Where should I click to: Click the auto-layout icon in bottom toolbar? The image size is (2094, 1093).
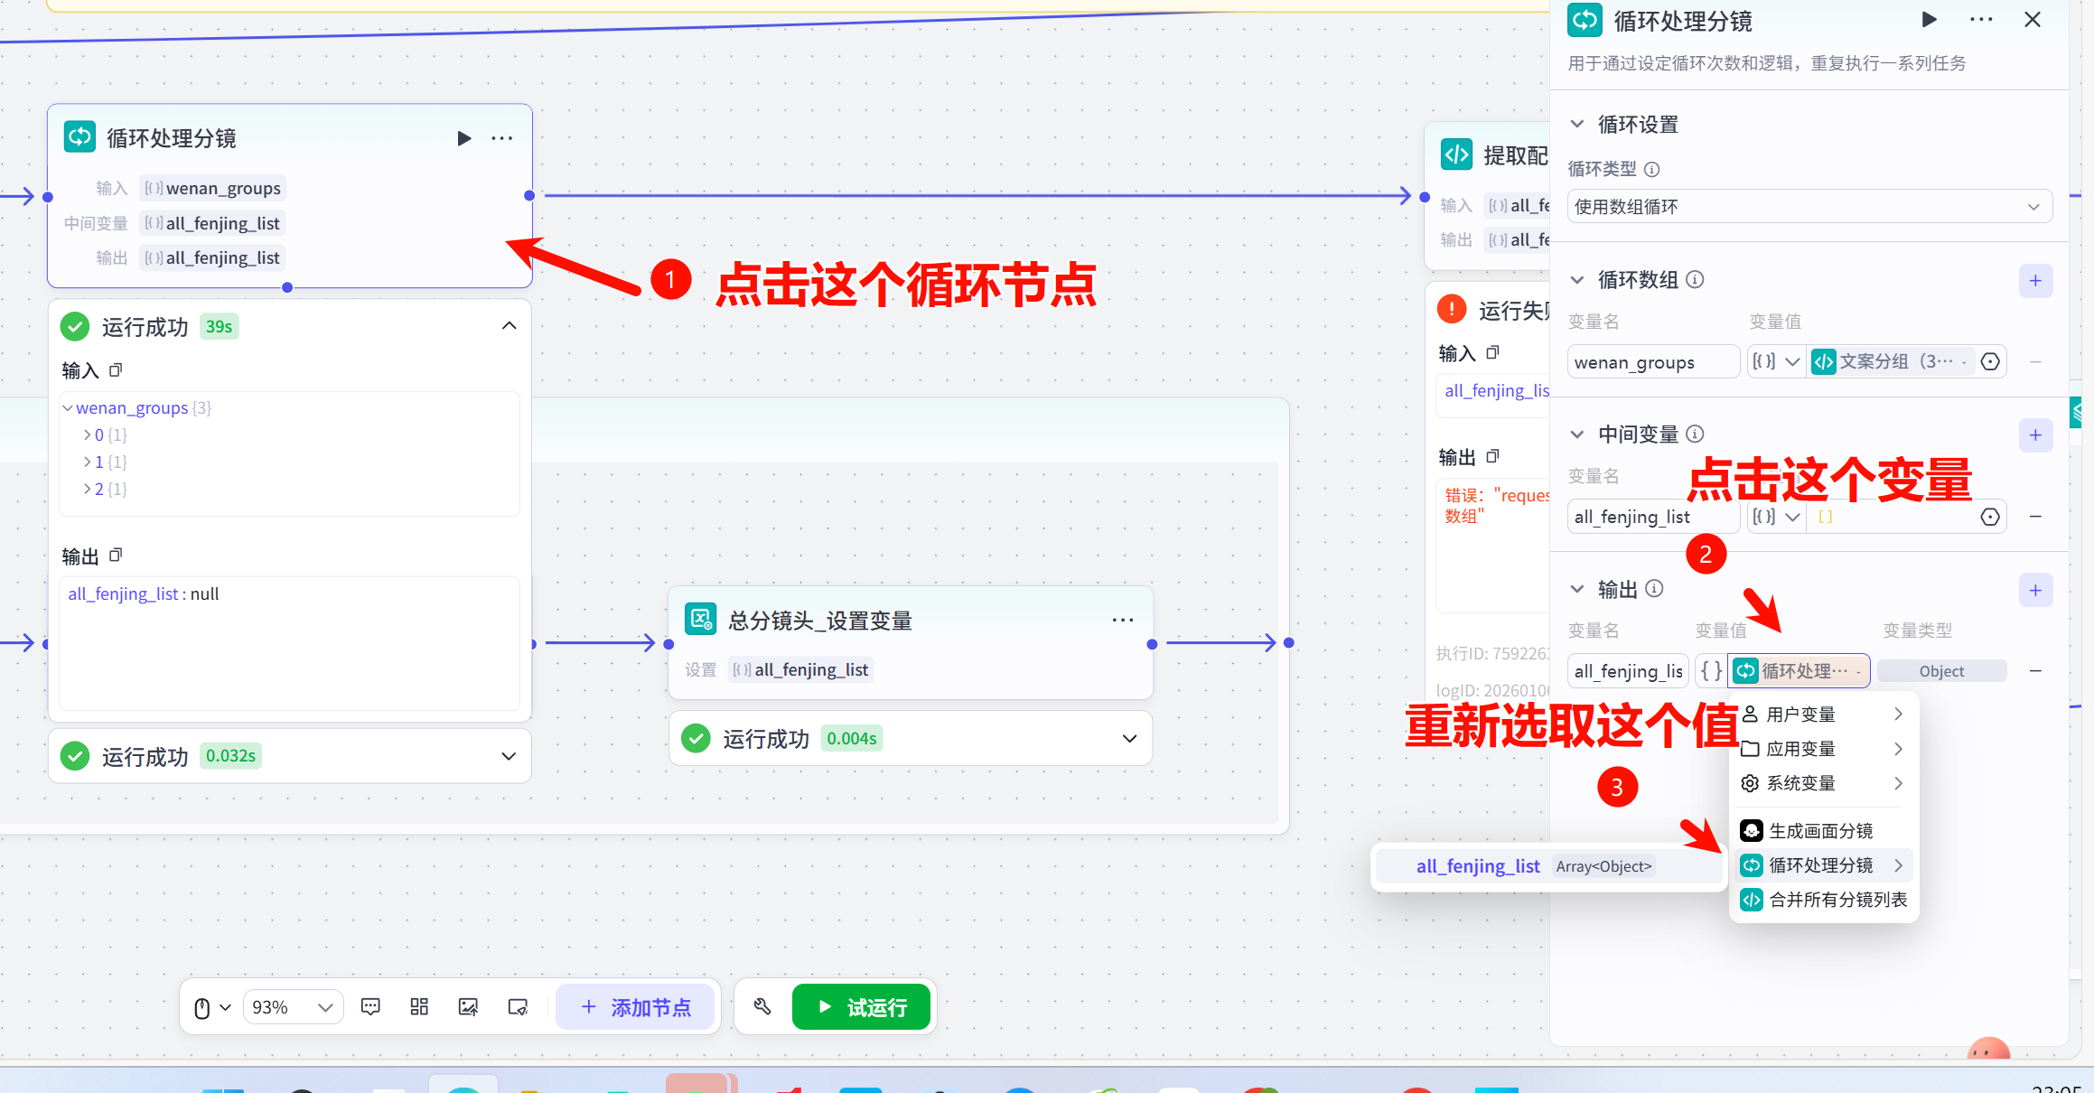418,1006
